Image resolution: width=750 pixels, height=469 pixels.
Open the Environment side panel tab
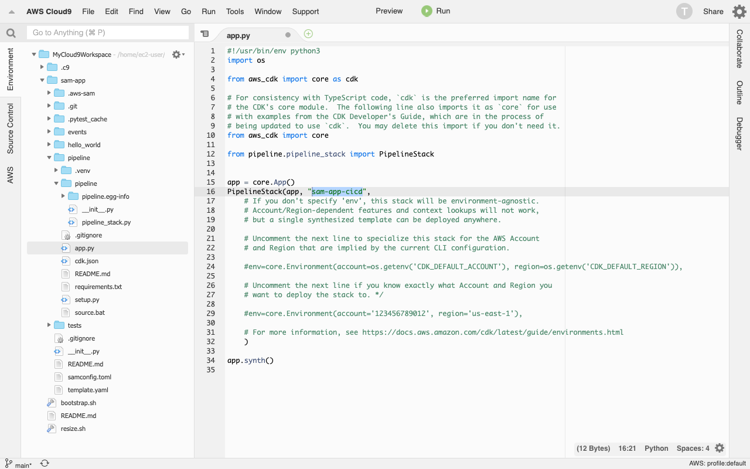(11, 69)
